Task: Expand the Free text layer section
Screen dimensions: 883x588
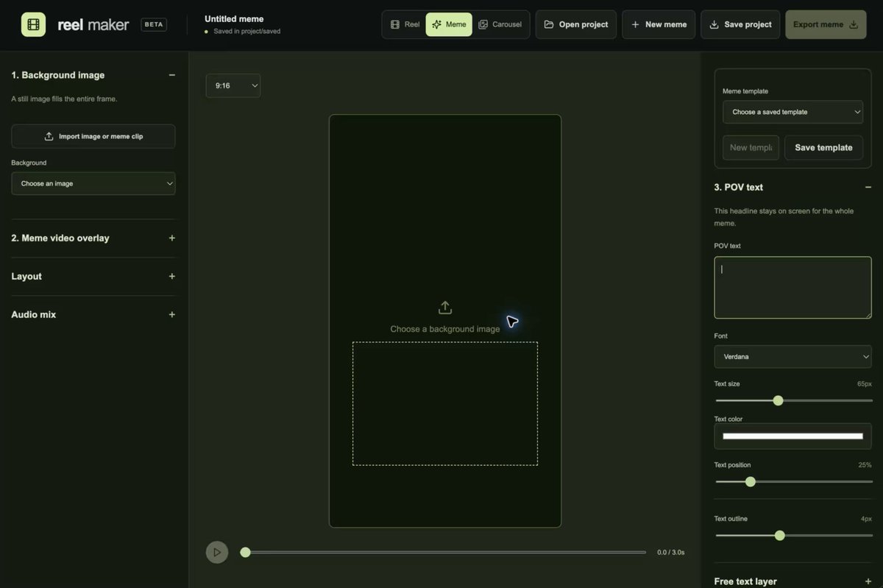Action: point(868,581)
